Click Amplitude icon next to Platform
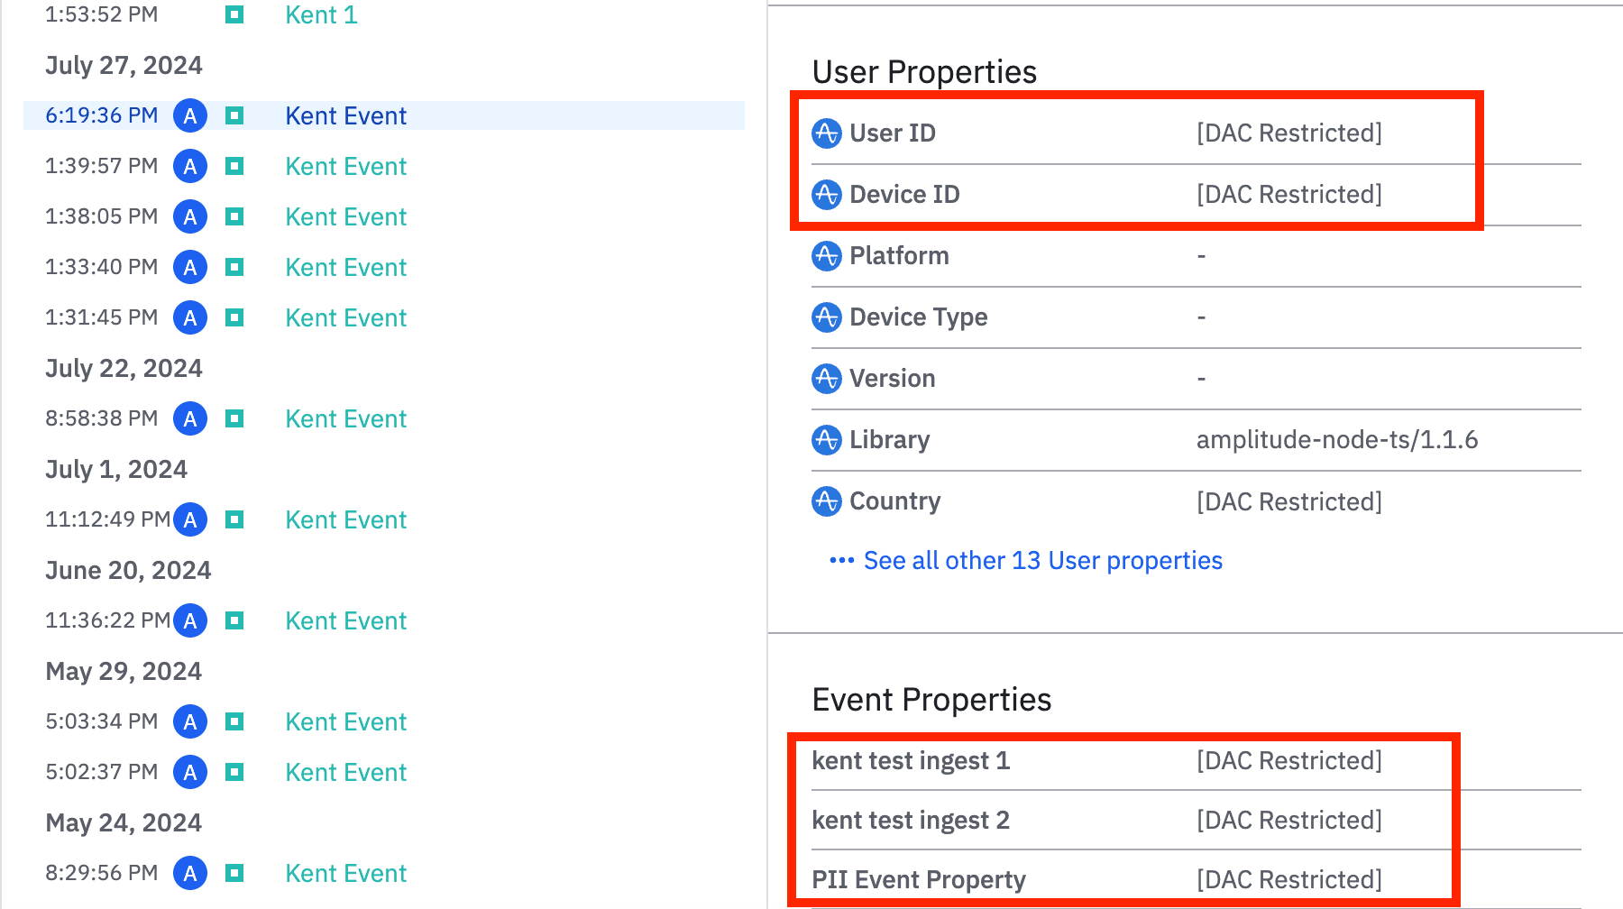 tap(826, 256)
